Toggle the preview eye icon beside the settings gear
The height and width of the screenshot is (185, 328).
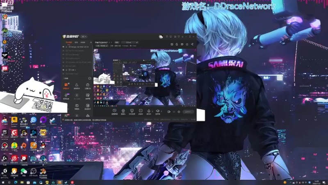click(x=174, y=112)
